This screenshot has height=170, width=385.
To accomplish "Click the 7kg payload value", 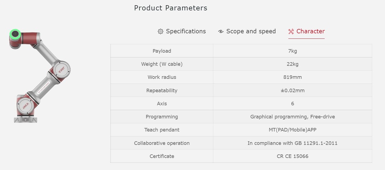I will pos(292,51).
